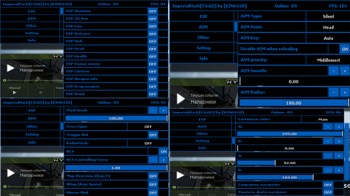Viewport: 350px width, 196px height.
Task: Decrease RCS Controlling Force with minus
Action: (x=153, y=160)
